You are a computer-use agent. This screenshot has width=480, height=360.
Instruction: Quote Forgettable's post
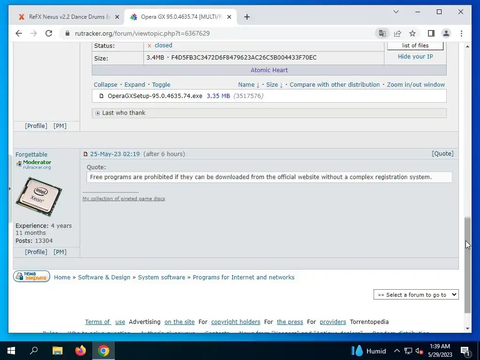click(442, 154)
